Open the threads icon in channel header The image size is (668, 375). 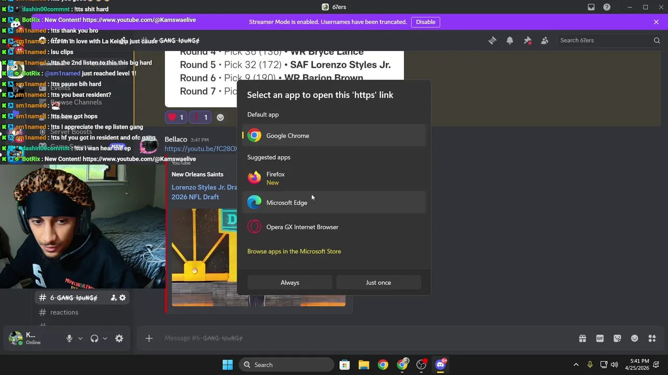pos(492,40)
